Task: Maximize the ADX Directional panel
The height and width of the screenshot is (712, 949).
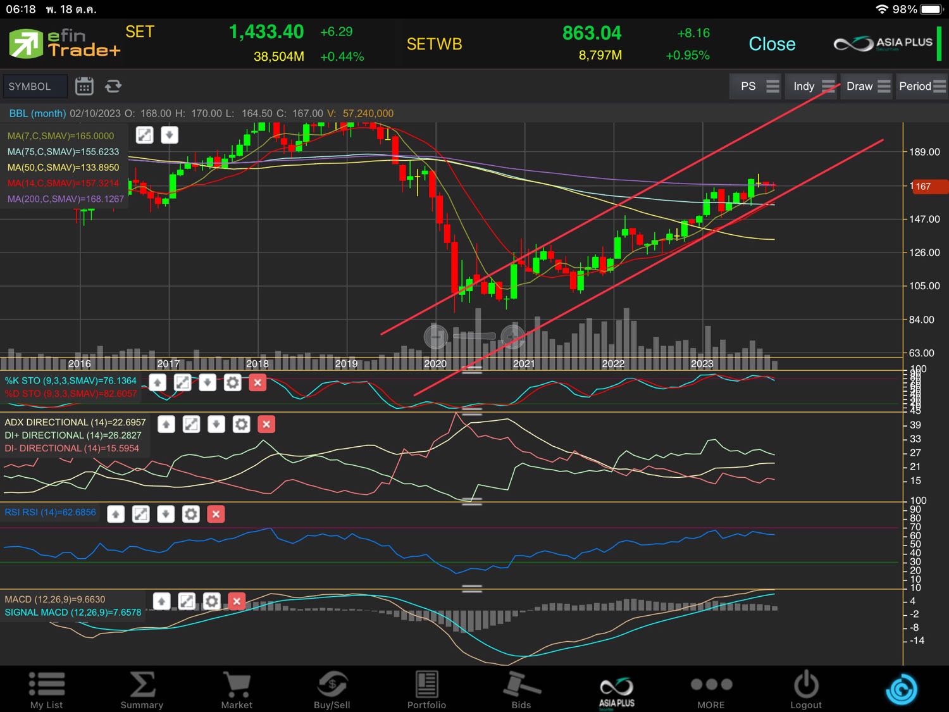Action: tap(191, 424)
